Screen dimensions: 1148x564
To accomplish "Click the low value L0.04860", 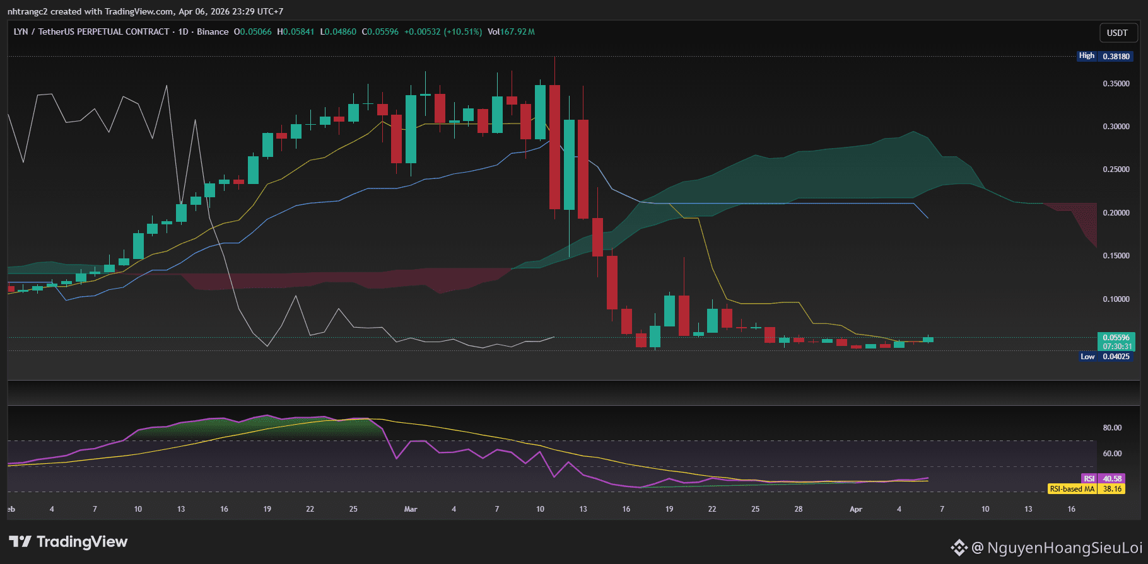I will pyautogui.click(x=338, y=32).
